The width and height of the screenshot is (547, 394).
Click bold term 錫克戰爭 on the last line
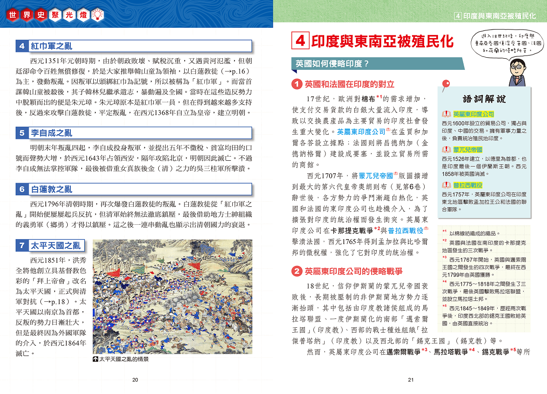tap(495, 352)
